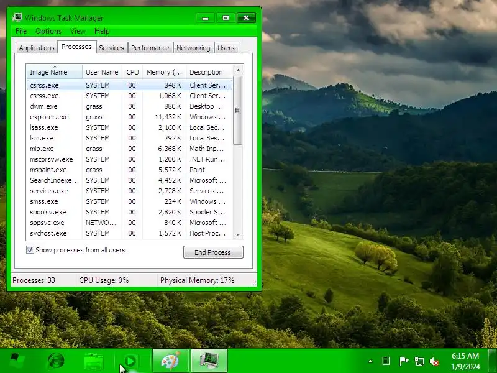The image size is (497, 373).
Task: Select the csrss.exe row with 1,068 K
Action: click(130, 96)
